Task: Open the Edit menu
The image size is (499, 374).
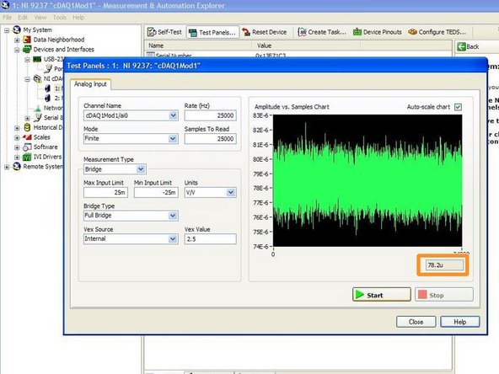Action: click(23, 18)
